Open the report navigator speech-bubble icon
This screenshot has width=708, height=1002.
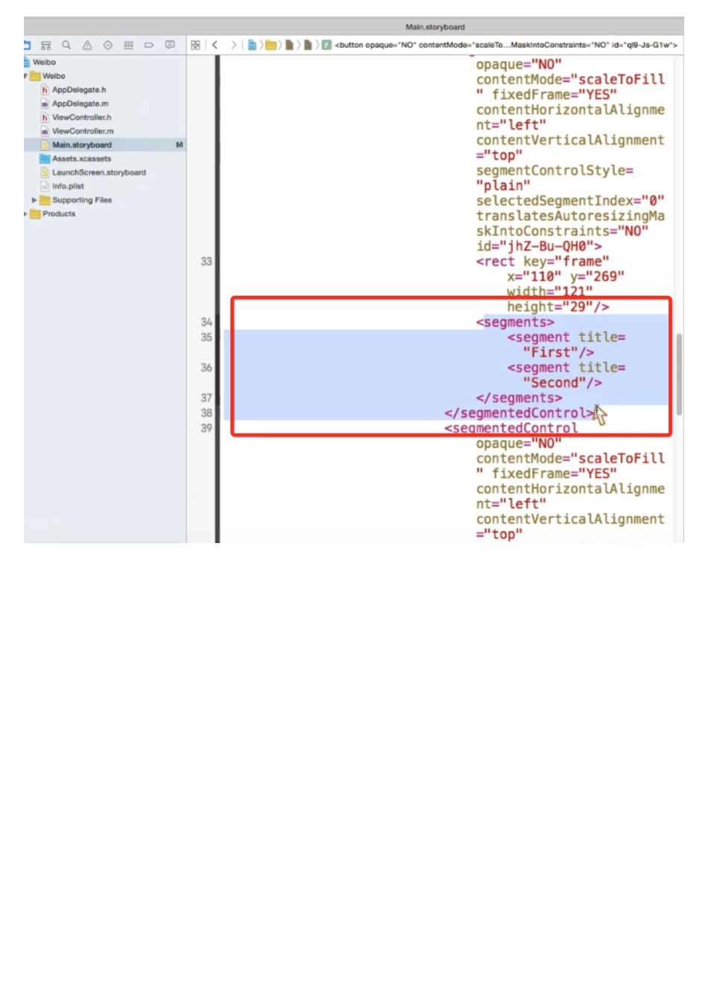click(170, 45)
